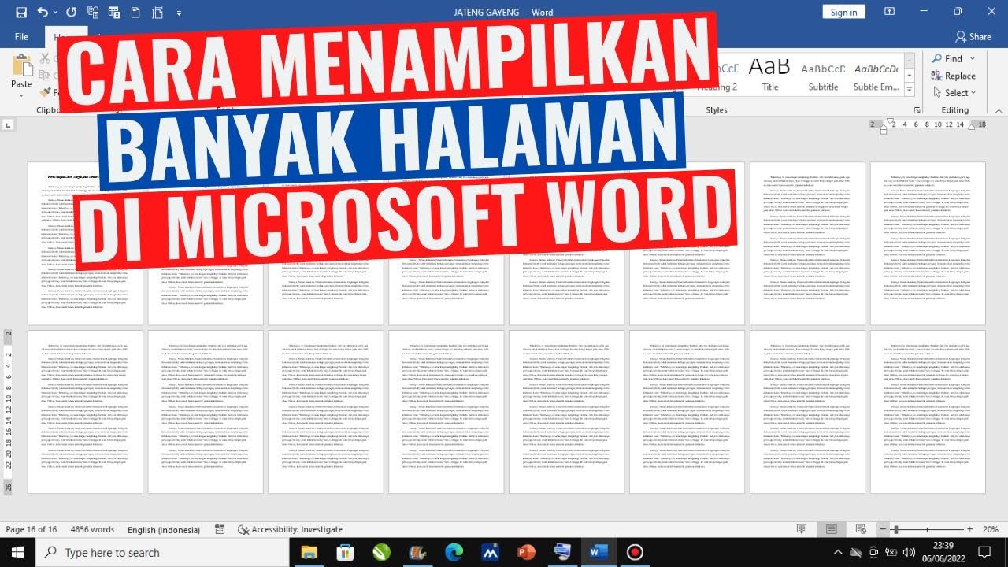
Task: Open the Styles pane dialog launcher
Action: (917, 110)
